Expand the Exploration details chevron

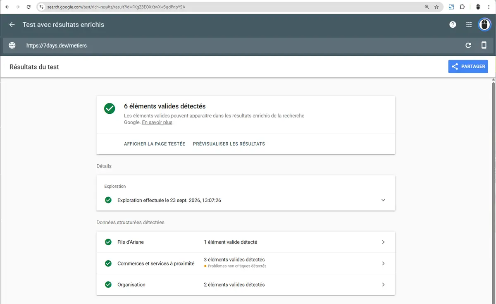383,200
